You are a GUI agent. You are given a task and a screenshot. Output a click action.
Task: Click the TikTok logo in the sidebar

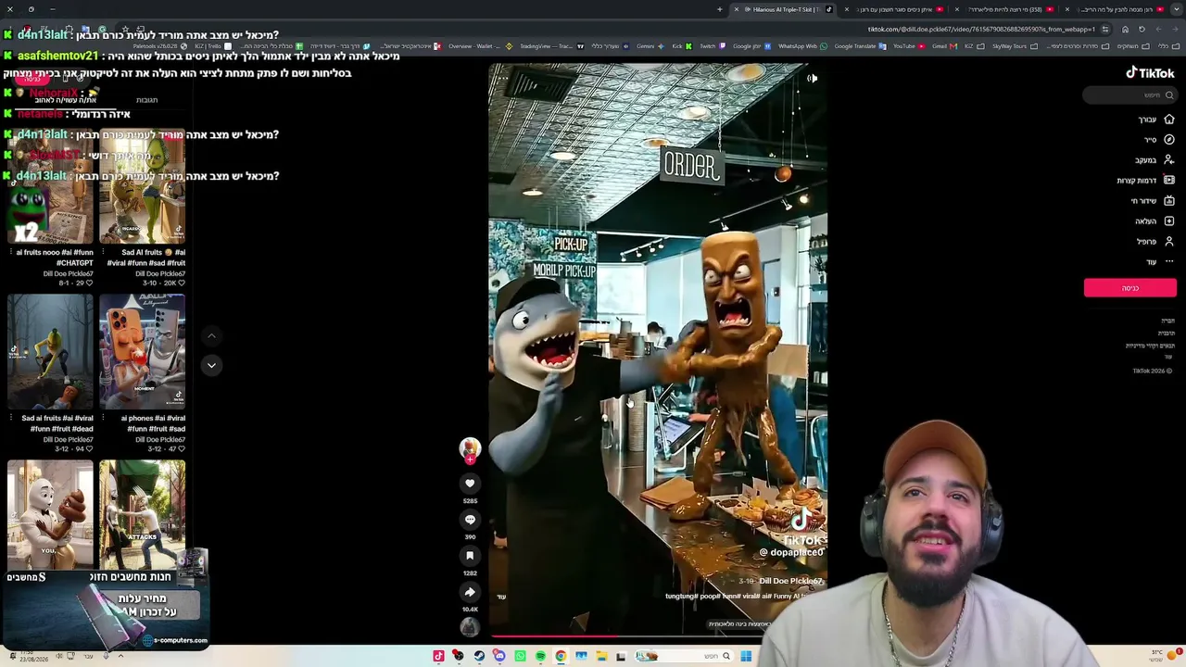(1150, 73)
